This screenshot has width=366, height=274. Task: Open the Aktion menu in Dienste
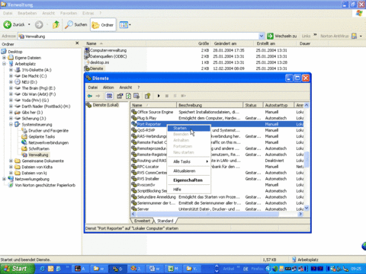coord(108,88)
